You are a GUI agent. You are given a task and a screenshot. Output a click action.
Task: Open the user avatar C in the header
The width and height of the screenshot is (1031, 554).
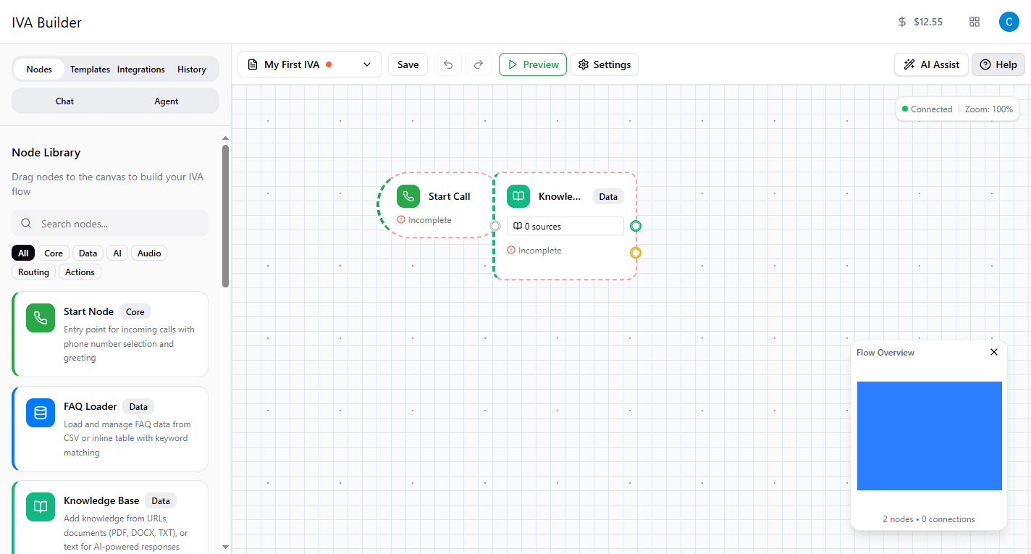1009,22
